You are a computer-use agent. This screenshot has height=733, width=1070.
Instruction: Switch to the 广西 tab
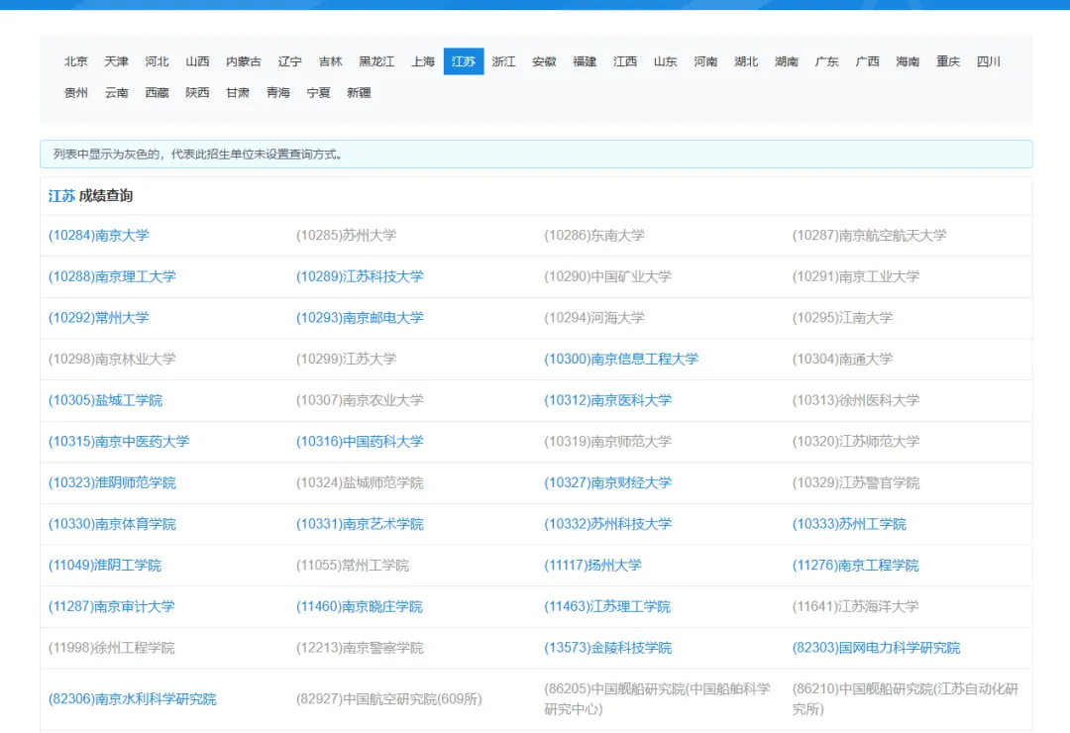(867, 61)
